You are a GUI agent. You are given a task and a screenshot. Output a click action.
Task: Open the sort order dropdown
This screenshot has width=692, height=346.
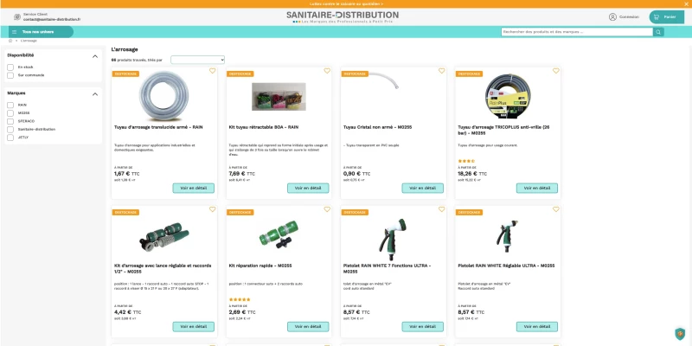[x=198, y=60]
